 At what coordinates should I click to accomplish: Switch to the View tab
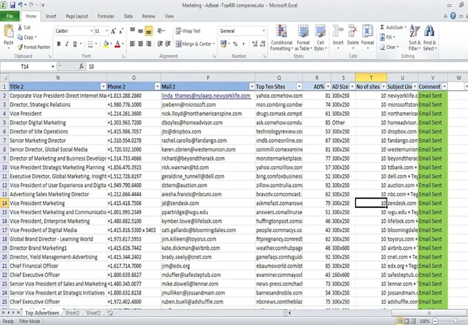tap(169, 16)
